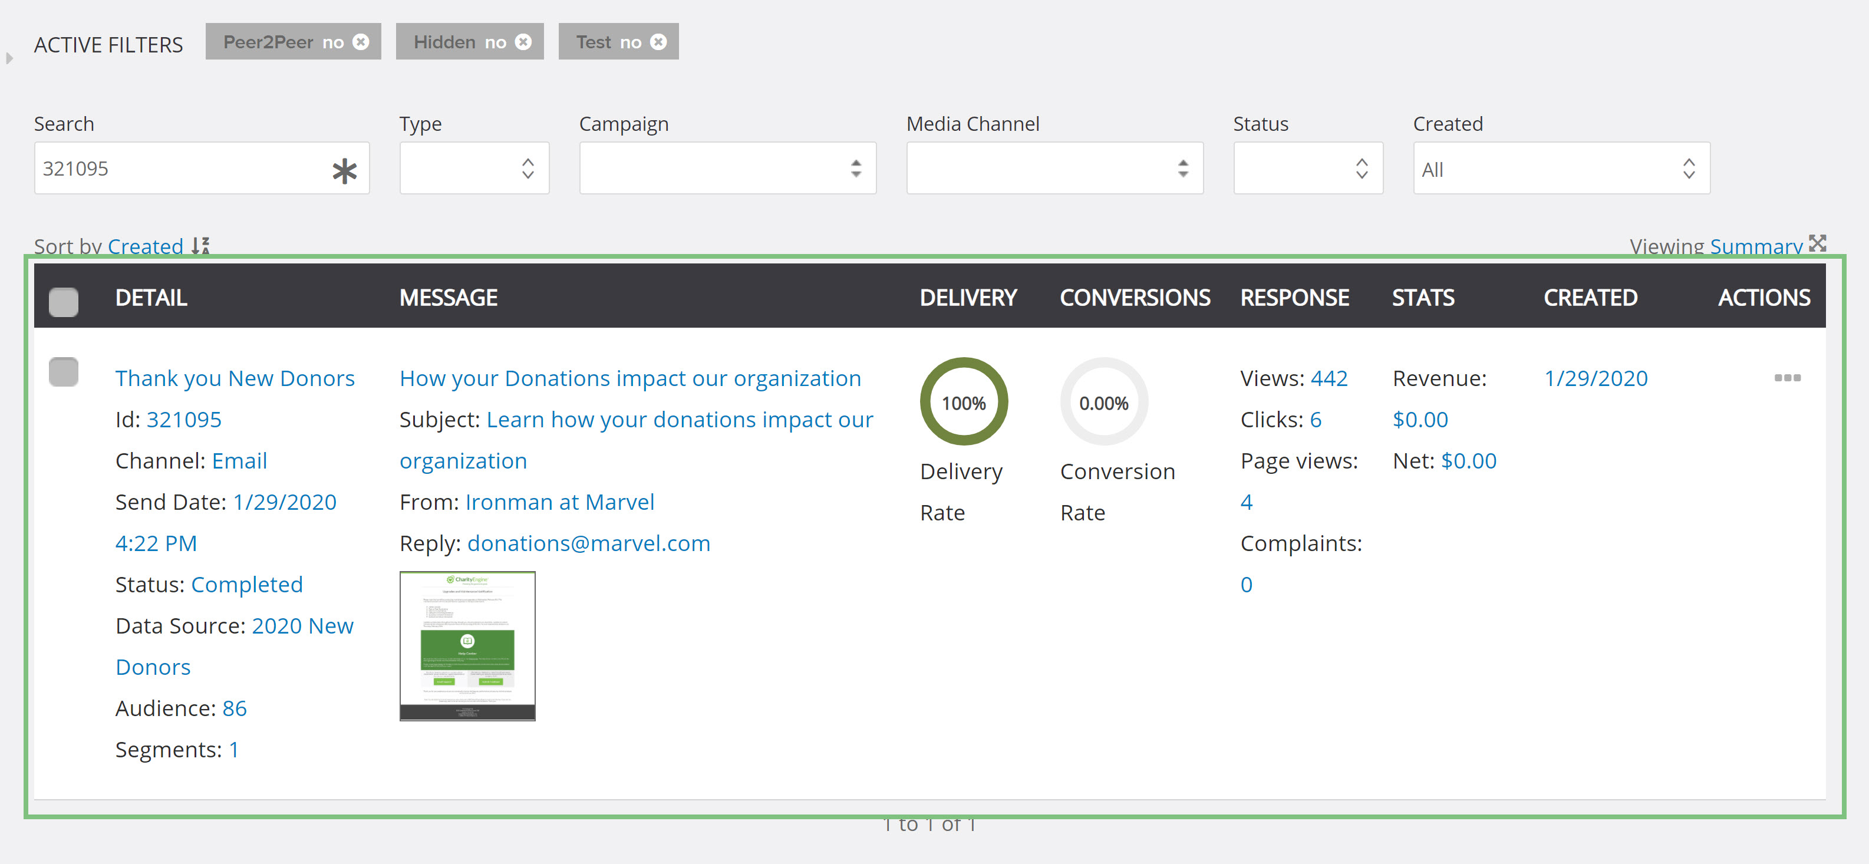The height and width of the screenshot is (864, 1869).
Task: Click the Completed status link
Action: pos(247,584)
